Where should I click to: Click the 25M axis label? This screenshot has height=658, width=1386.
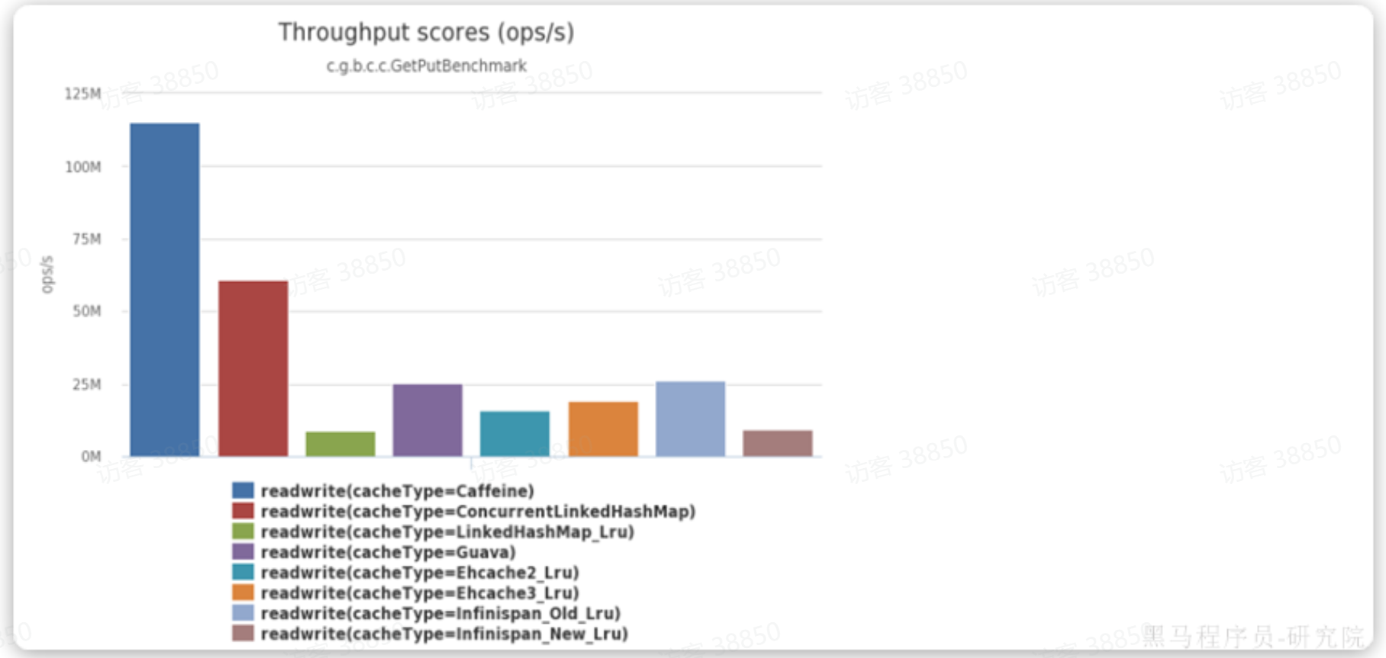point(86,384)
